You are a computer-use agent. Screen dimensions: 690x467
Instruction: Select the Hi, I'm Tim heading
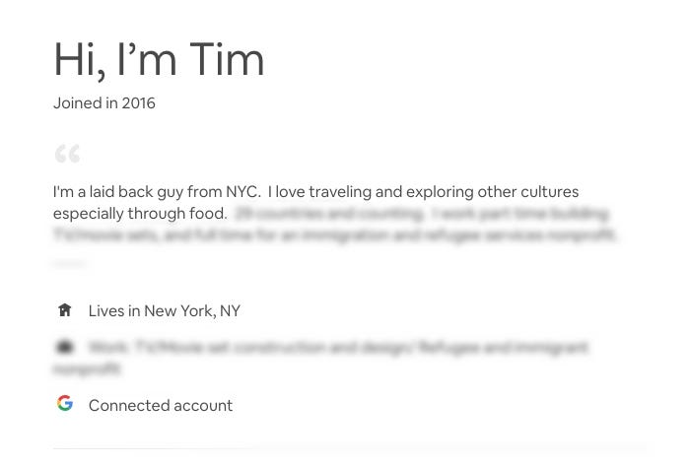click(x=159, y=60)
